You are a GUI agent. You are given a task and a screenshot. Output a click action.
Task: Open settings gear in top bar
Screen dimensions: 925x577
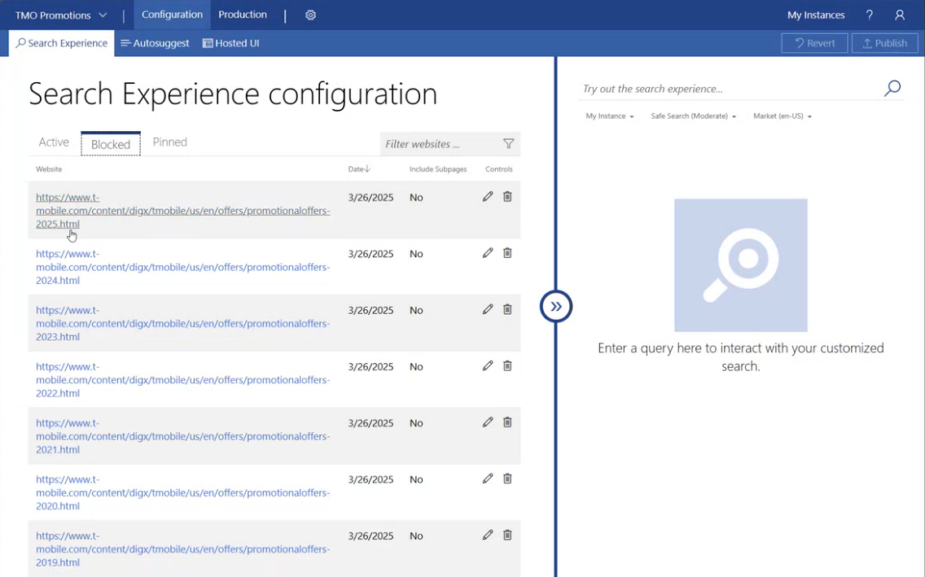click(x=310, y=15)
